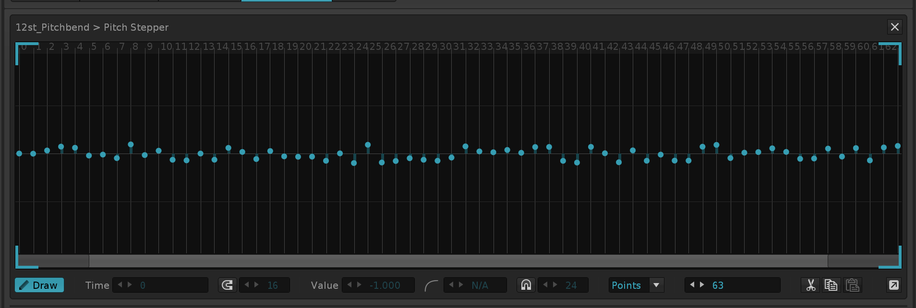Increase the point count of 63
Screen dimensions: 916x308
click(702, 285)
